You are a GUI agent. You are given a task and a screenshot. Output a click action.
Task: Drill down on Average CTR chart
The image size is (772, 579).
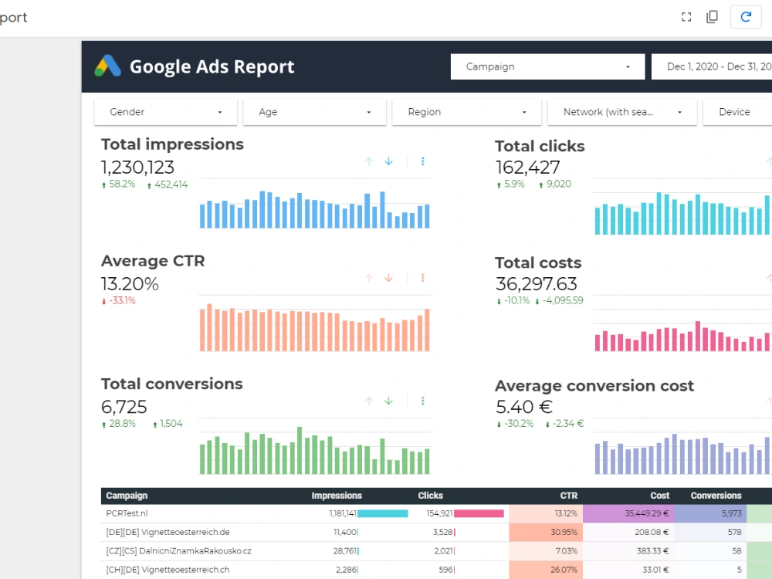coord(388,278)
